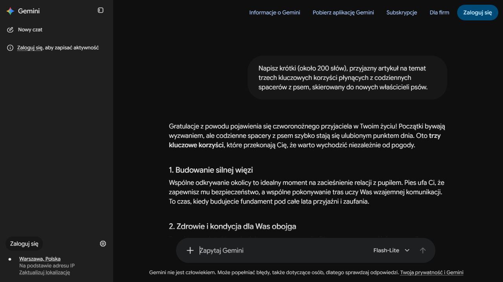Focus the Zapytaj Gemini input field
The width and height of the screenshot is (503, 282).
click(283, 250)
